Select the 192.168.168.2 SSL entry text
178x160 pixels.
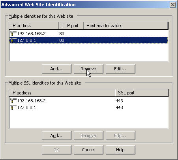[31, 101]
